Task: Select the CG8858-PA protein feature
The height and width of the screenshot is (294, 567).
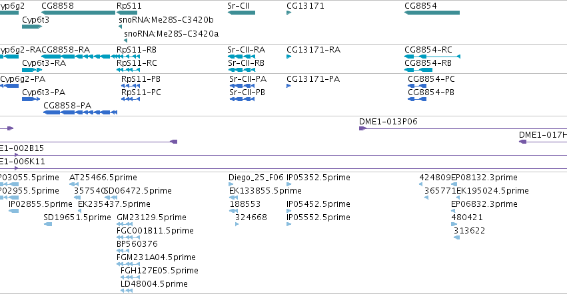Action: click(x=80, y=112)
